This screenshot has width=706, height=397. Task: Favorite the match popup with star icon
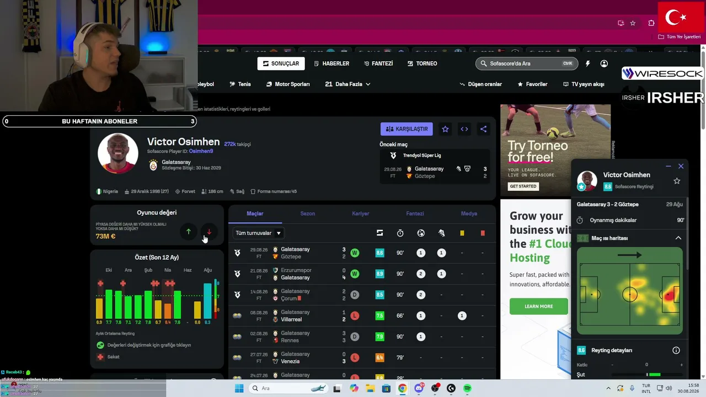pyautogui.click(x=677, y=181)
